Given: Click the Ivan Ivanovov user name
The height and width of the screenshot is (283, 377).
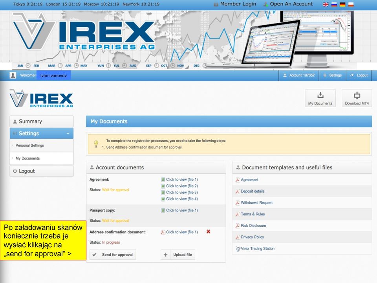Looking at the screenshot, I should [53, 75].
